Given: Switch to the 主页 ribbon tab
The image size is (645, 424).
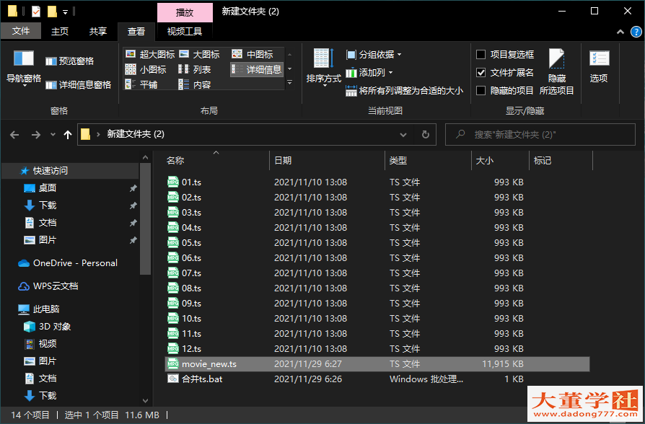Looking at the screenshot, I should click(61, 31).
